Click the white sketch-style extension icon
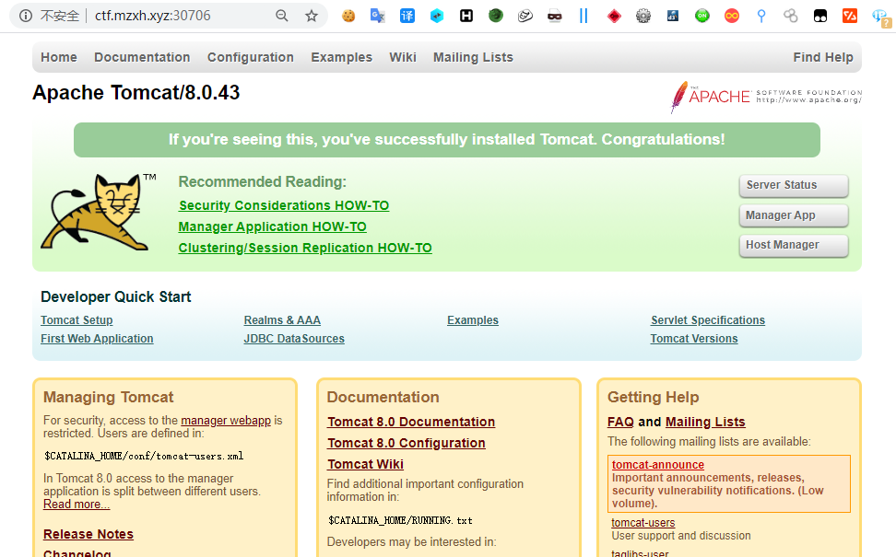This screenshot has width=896, height=557. coord(525,16)
